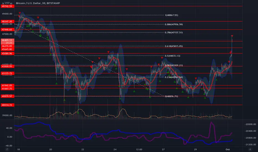Screen dimensions: 258x152
Task: Select the 41942.05 red price label
Action: click(7, 85)
